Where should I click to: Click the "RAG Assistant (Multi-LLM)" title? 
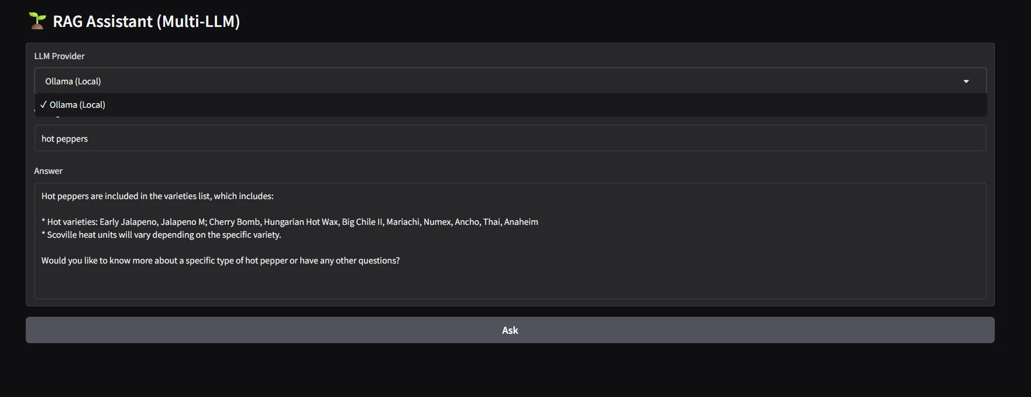point(146,21)
